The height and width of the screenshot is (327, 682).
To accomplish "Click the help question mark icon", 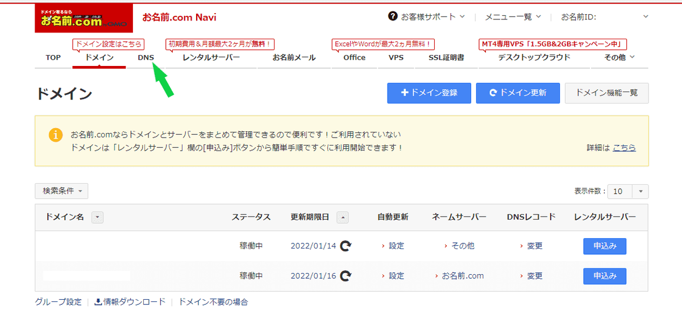I will coord(392,16).
